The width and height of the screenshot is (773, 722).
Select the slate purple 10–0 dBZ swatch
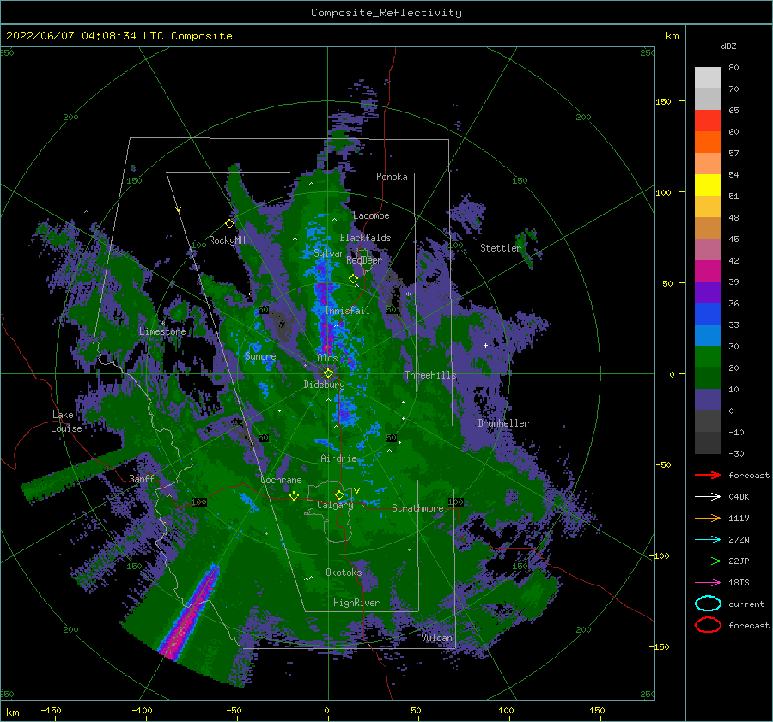tap(708, 400)
